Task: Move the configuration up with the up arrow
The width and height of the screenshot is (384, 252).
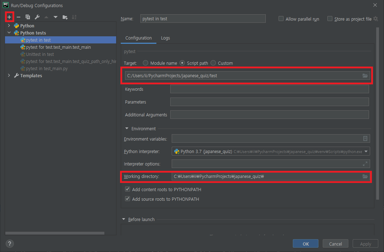Action: click(46, 17)
